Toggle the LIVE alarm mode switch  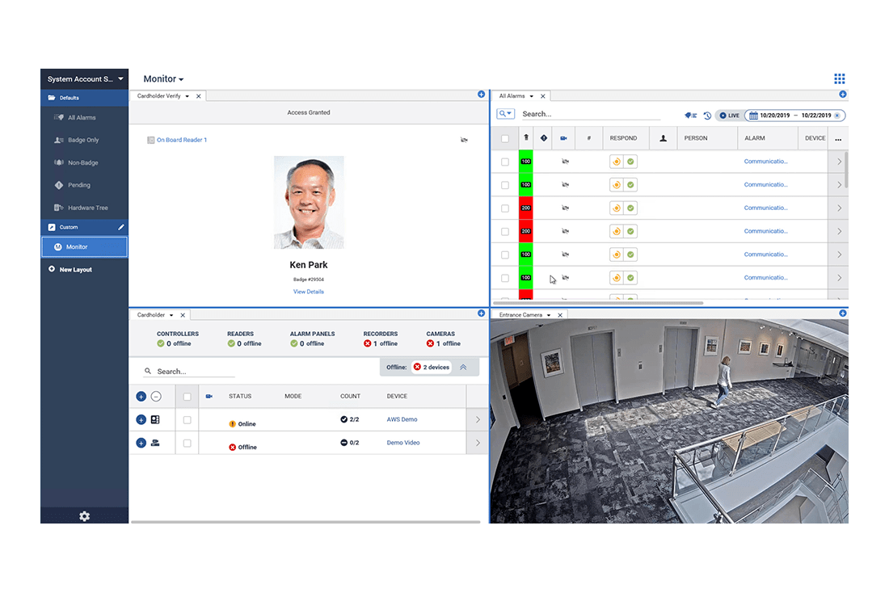(729, 116)
